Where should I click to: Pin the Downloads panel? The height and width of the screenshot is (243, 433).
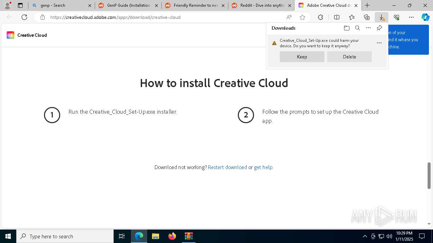pos(379,28)
